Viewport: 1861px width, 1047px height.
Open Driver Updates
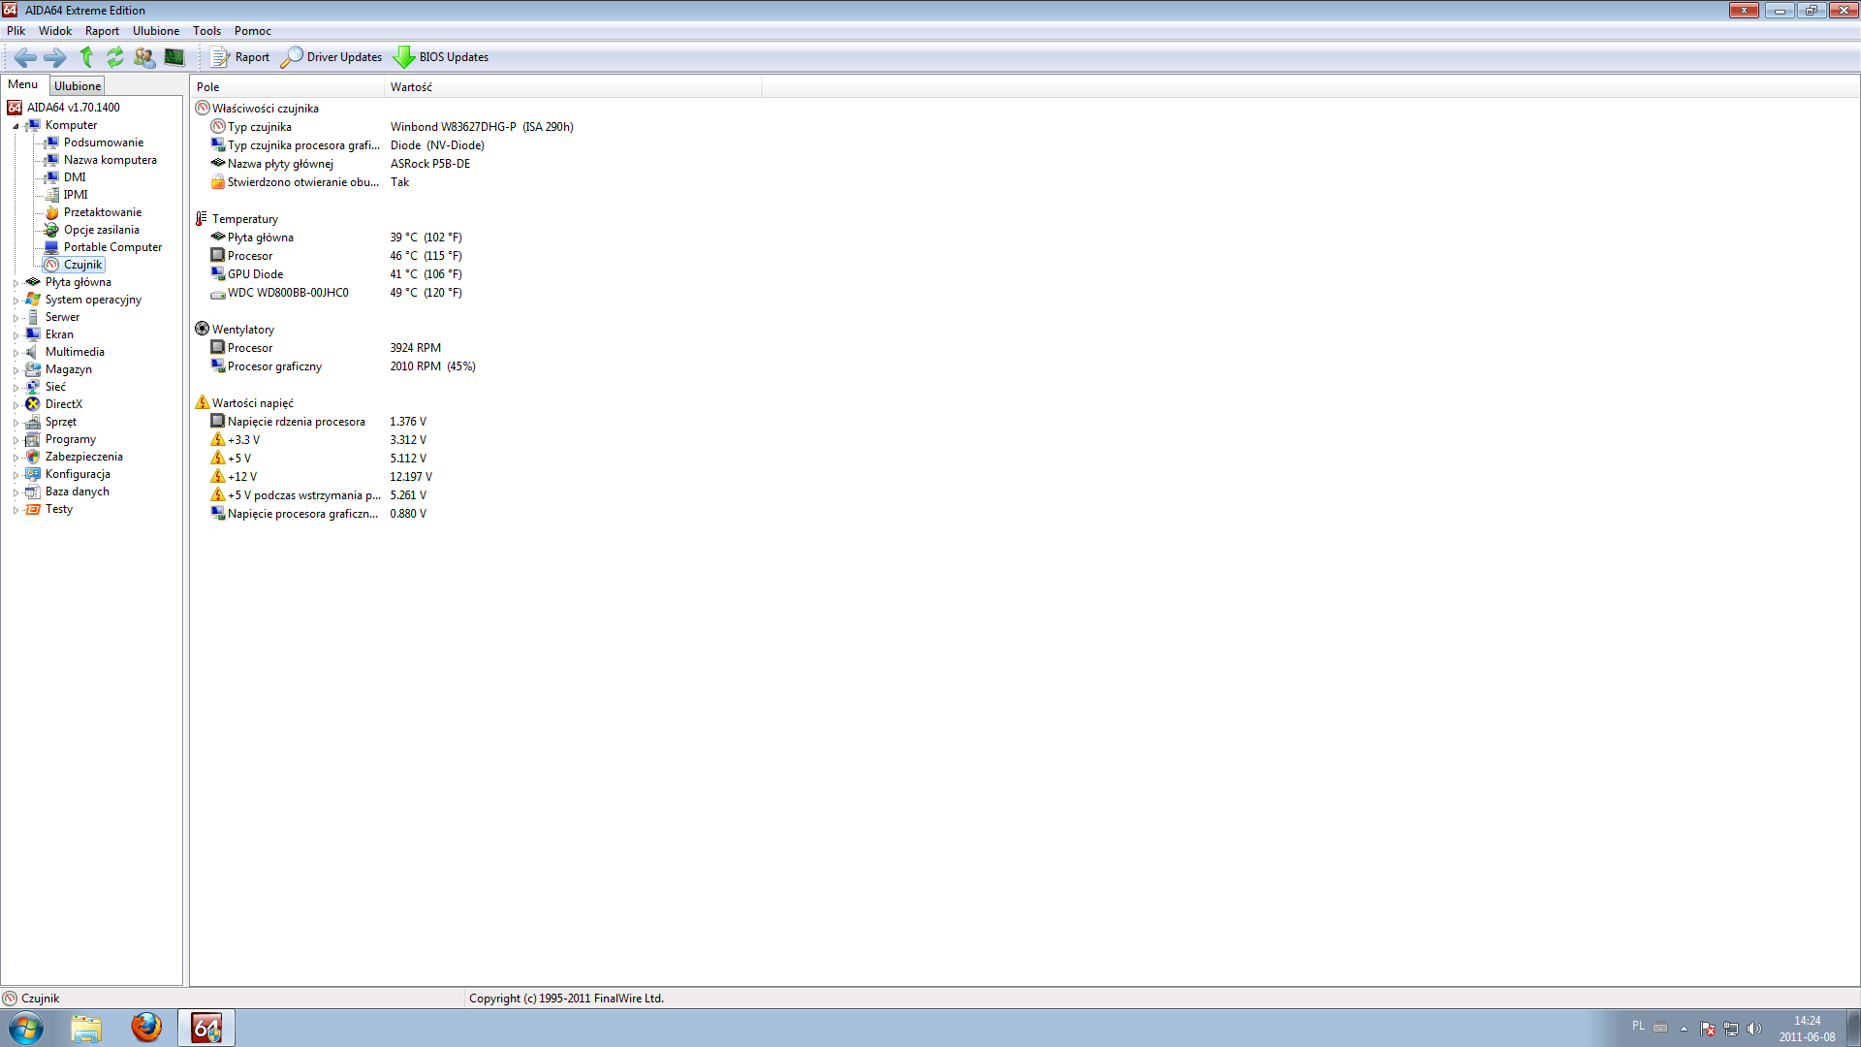tap(331, 57)
